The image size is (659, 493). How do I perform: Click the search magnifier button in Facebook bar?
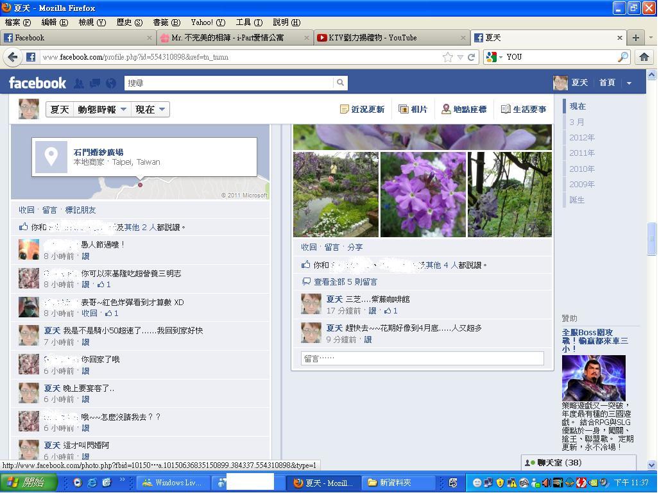click(x=340, y=83)
